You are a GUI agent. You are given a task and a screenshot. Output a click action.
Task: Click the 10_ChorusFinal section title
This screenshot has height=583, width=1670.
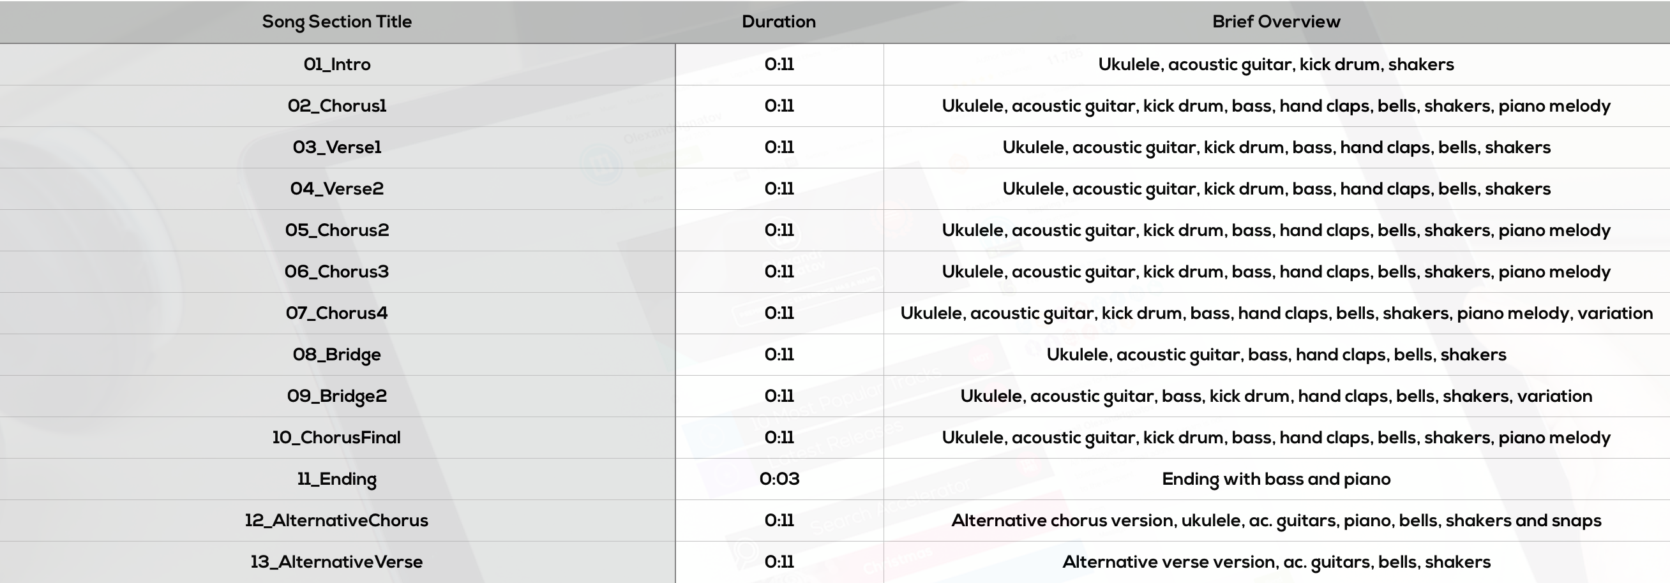[337, 438]
